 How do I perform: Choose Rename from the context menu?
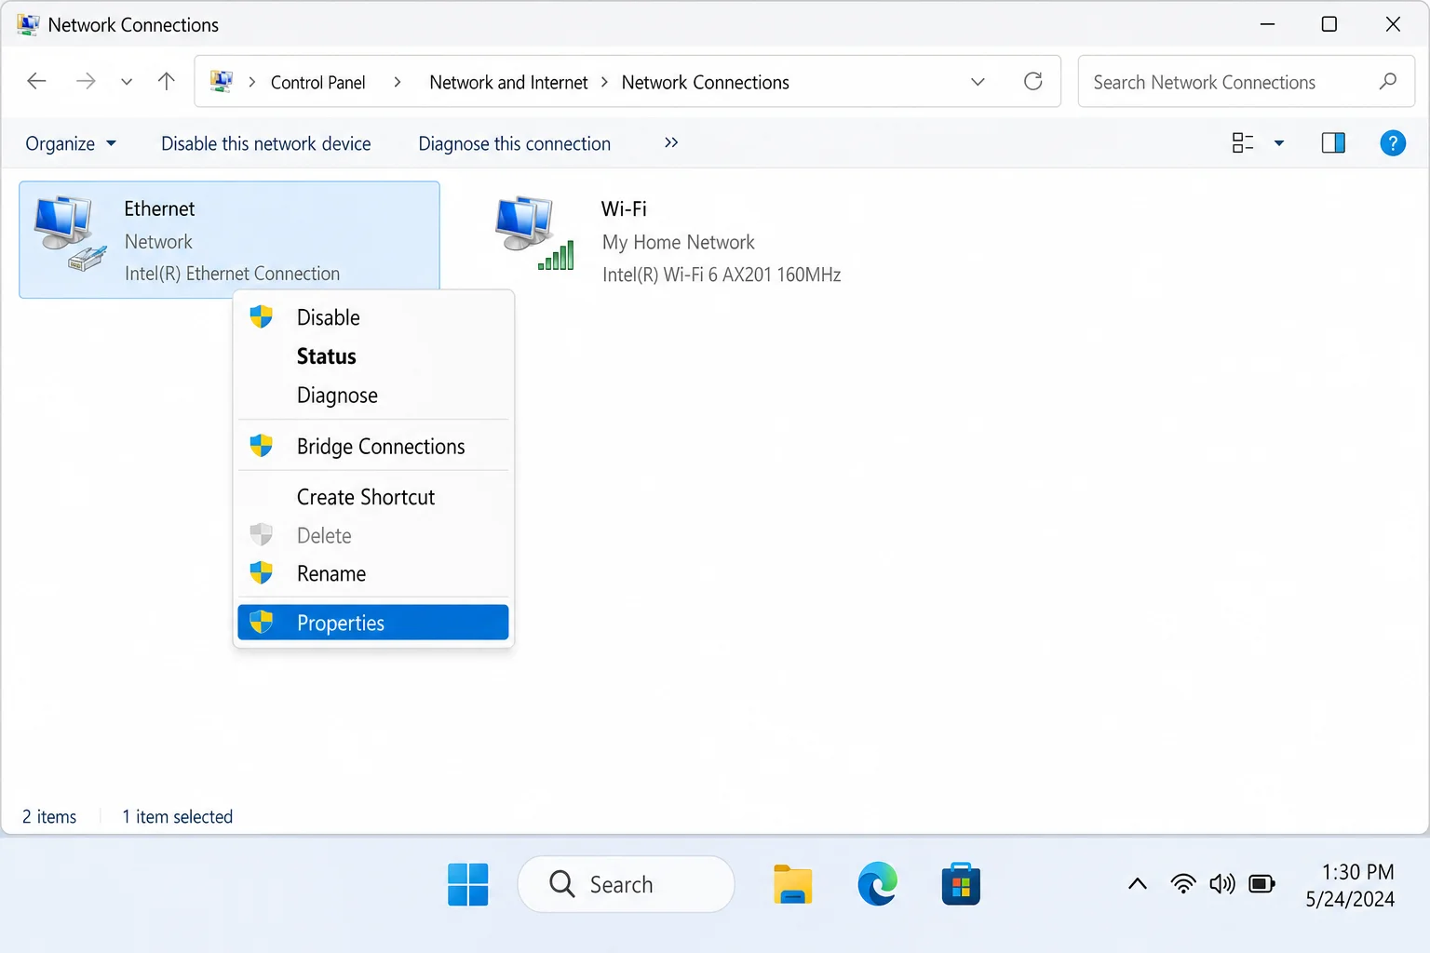pos(372,573)
